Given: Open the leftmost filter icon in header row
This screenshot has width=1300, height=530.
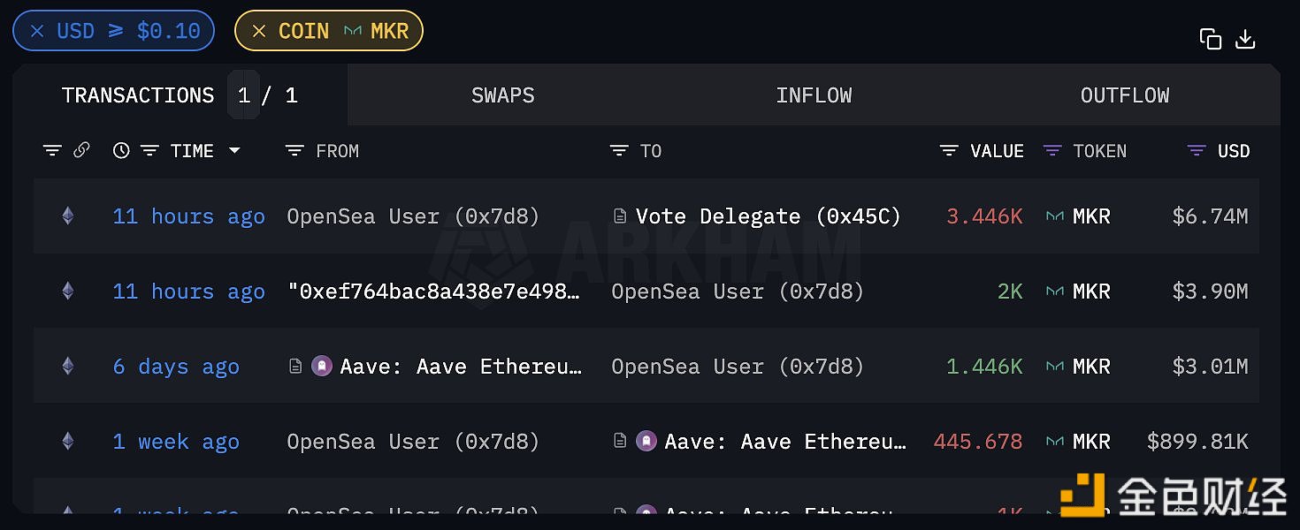Looking at the screenshot, I should pos(52,151).
